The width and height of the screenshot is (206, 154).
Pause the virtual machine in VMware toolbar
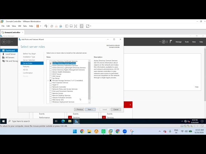click(38, 26)
